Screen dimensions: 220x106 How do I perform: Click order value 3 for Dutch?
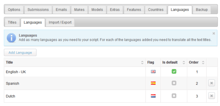(197, 96)
